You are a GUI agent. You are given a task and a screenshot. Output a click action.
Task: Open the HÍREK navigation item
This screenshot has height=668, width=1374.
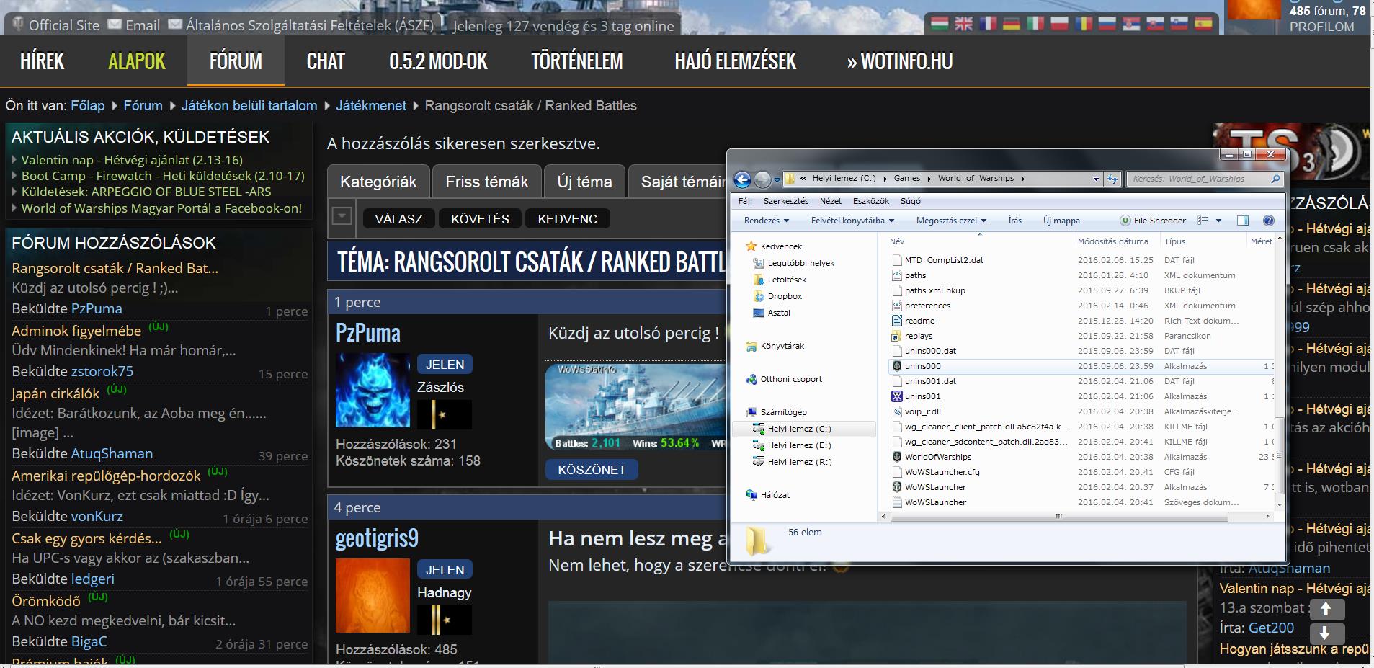[x=43, y=61]
